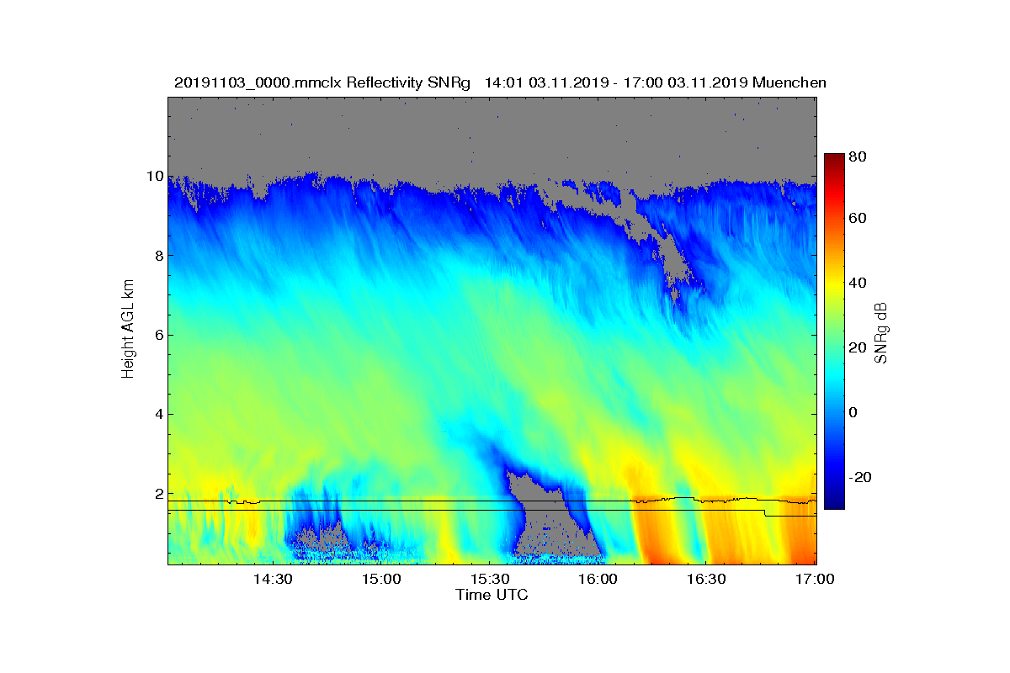Click the 'SNRg dB' colorbar label
1010x673 pixels.
(x=881, y=333)
